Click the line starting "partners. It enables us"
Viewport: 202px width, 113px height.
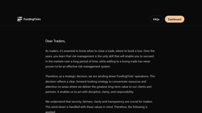(x=89, y=92)
